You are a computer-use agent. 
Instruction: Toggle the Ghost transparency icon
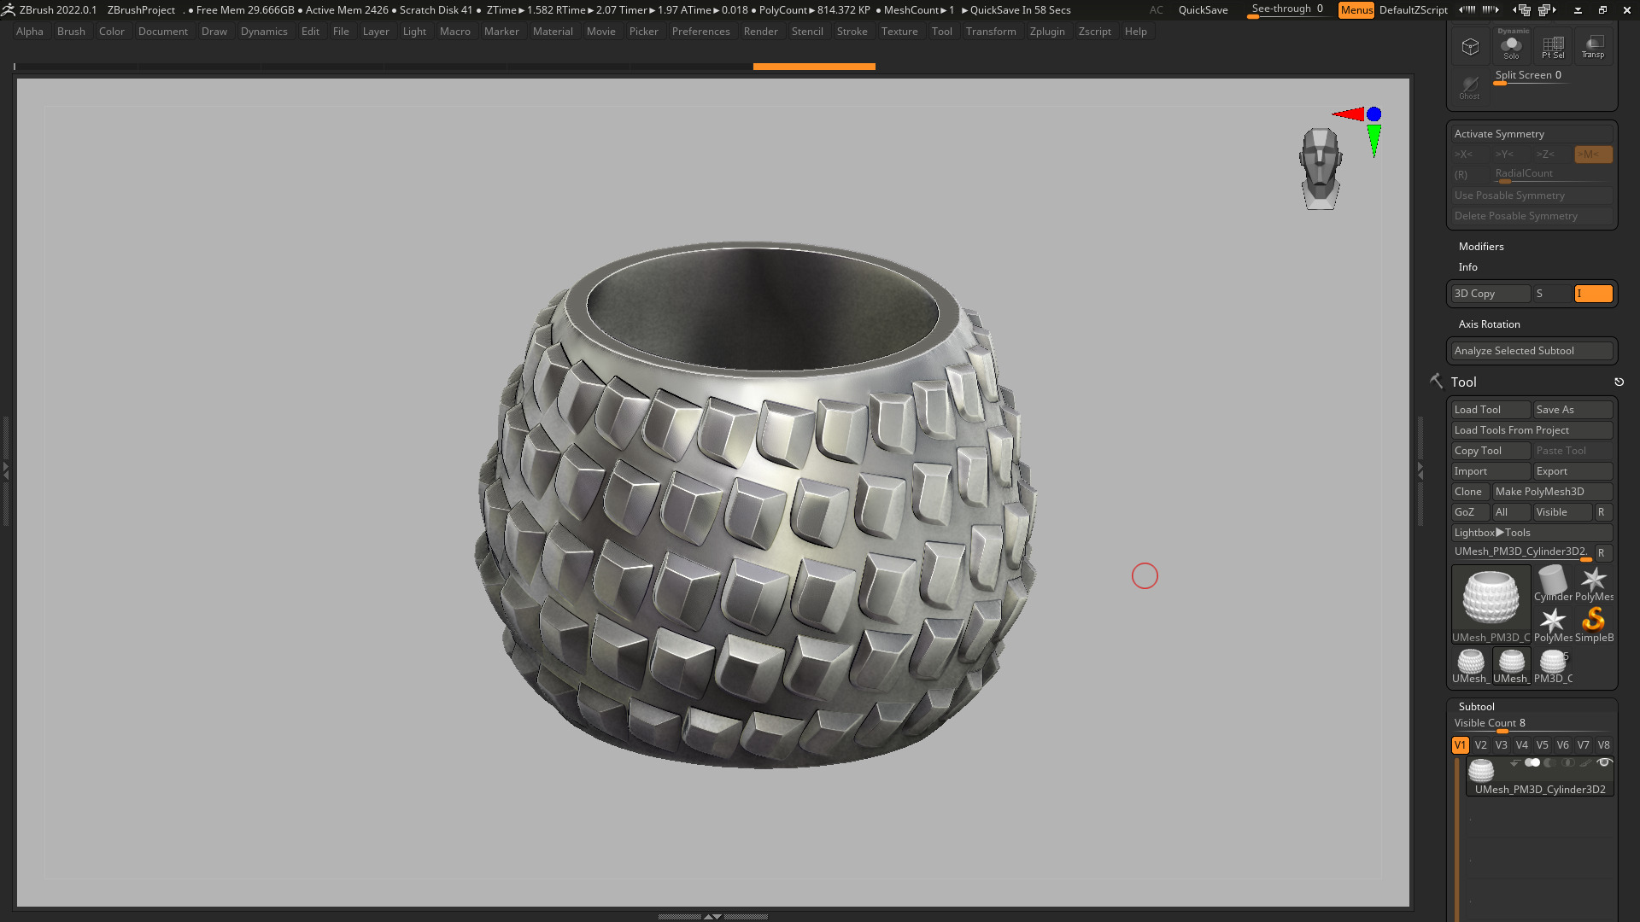coord(1470,86)
